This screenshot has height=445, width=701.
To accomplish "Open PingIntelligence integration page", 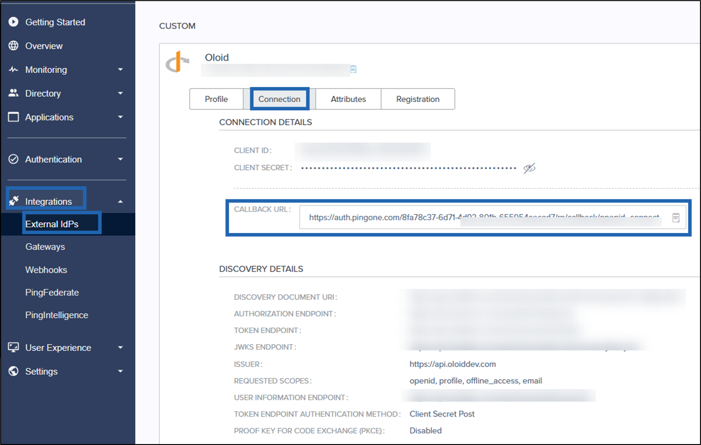I will [x=57, y=315].
